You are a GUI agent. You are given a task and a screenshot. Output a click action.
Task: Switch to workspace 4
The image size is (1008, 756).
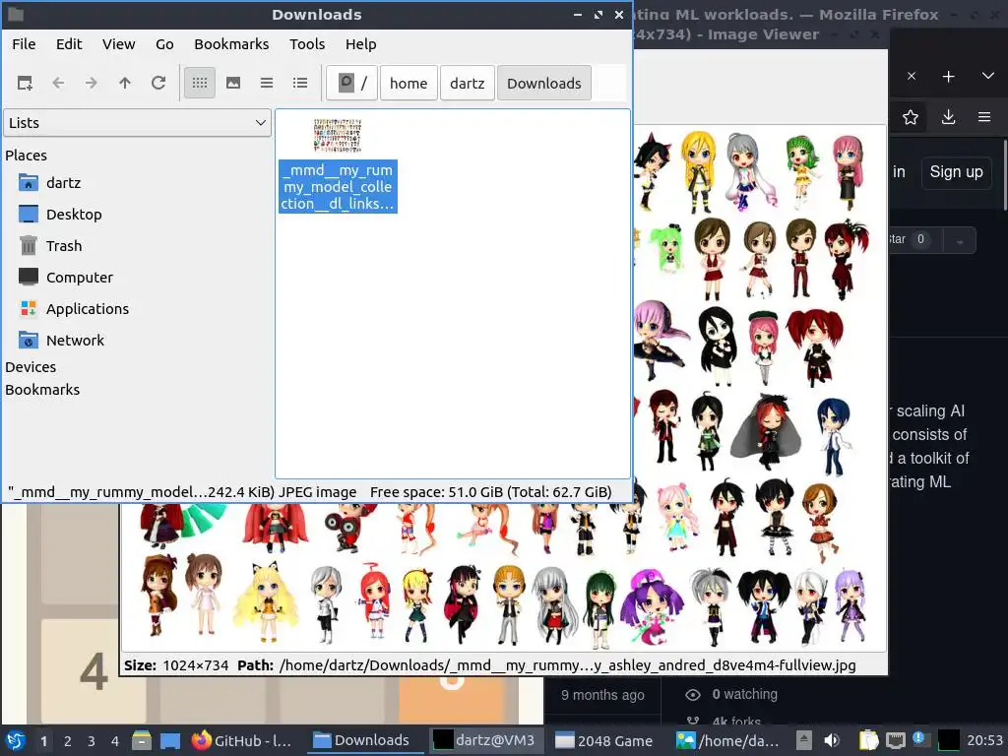(x=114, y=741)
